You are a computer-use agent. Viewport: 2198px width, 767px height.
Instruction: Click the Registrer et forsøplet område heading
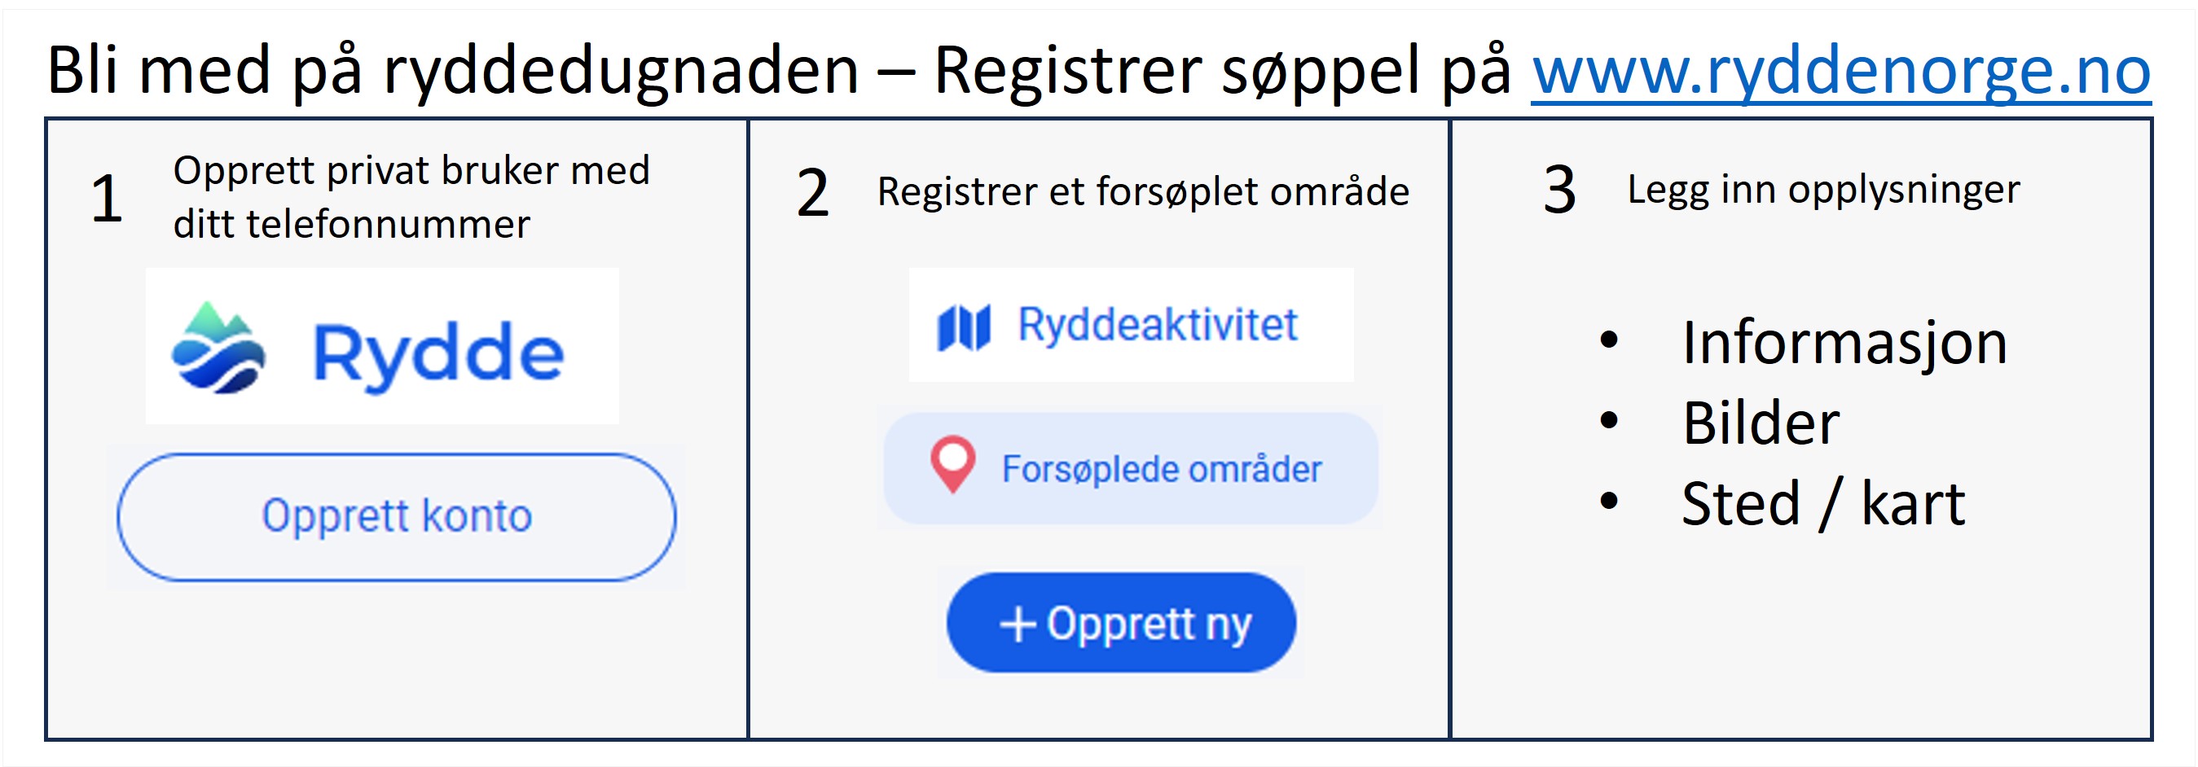1143,191
